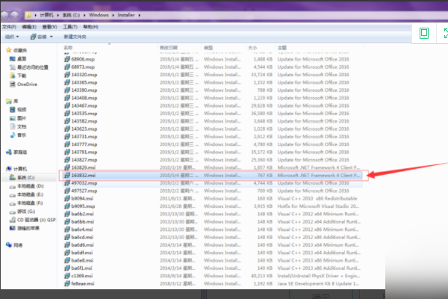Open the 编辑(E) menu
The height and width of the screenshot is (299, 448).
pos(29,27)
